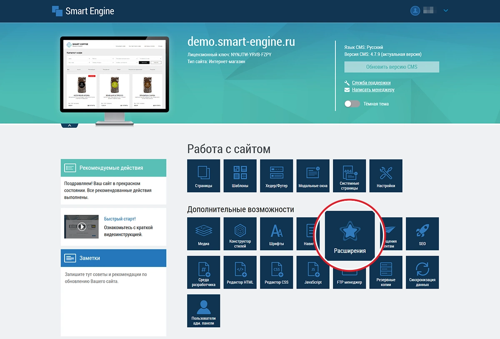Open the Хедер/Футер tile
Viewport: 500px width, 339px height.
(277, 176)
